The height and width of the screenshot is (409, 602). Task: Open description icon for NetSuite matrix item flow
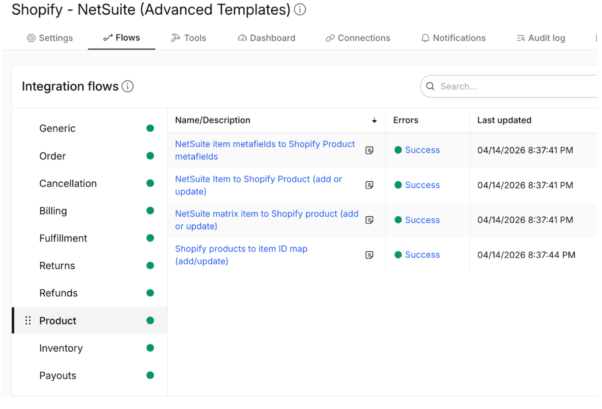point(369,220)
